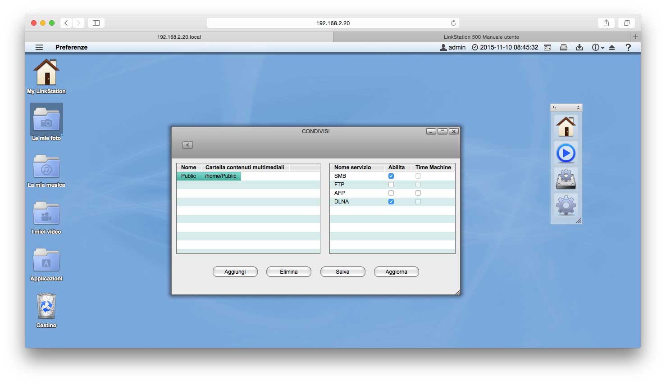The height and width of the screenshot is (384, 666).
Task: Click the date and time 2015-11-10 08:45:32
Action: tap(509, 47)
